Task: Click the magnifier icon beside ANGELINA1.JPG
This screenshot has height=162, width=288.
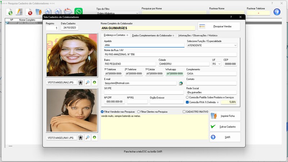Action: (87, 138)
